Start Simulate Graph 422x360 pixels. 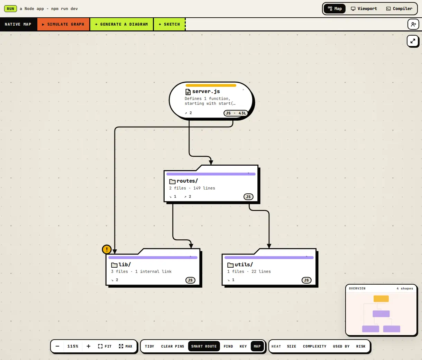(x=63, y=24)
